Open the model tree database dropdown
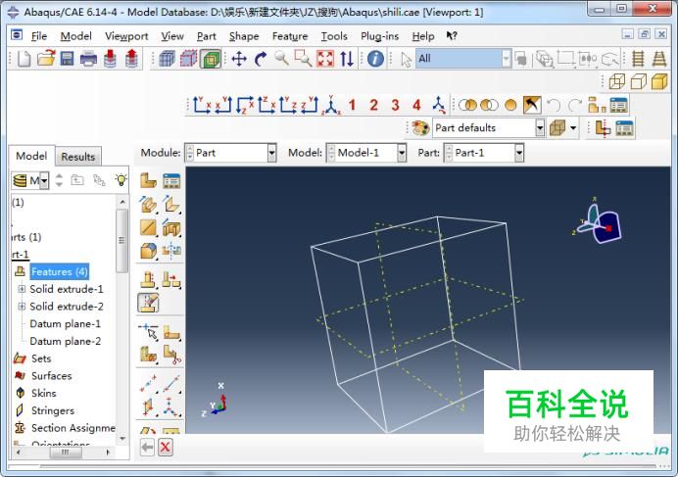Screen dimensions: 678x477 (44, 180)
